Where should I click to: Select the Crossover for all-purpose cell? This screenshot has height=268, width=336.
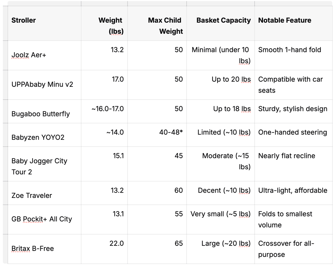294,249
